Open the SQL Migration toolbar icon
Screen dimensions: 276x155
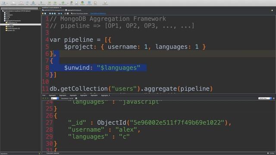[x=63, y=3]
